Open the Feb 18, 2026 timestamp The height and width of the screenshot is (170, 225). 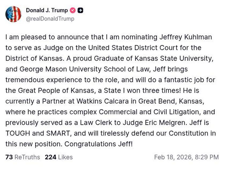point(186,157)
